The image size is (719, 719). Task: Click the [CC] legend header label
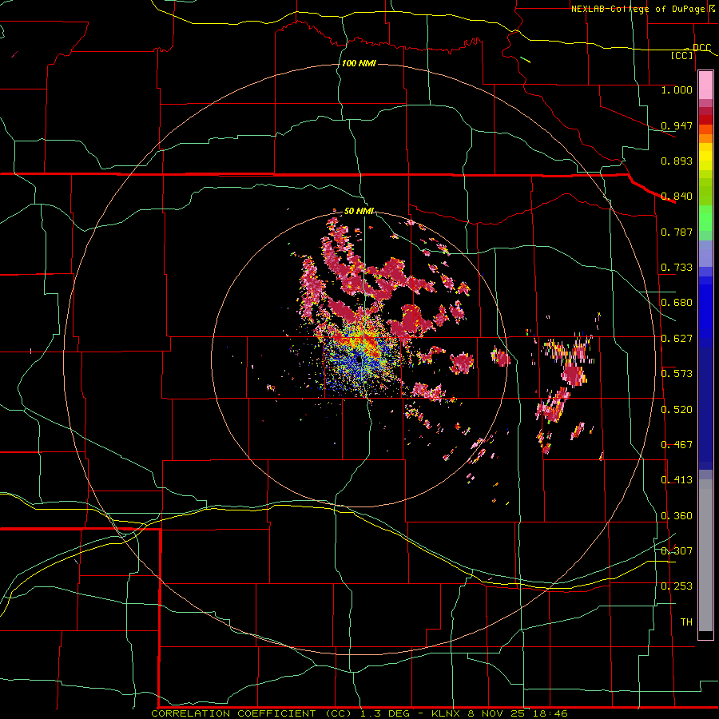(x=682, y=55)
